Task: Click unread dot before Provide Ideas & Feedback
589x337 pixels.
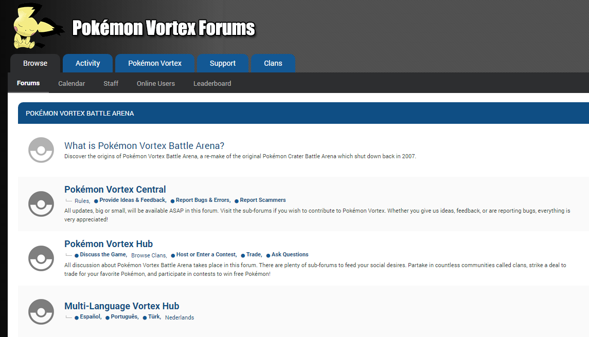Action: click(96, 201)
